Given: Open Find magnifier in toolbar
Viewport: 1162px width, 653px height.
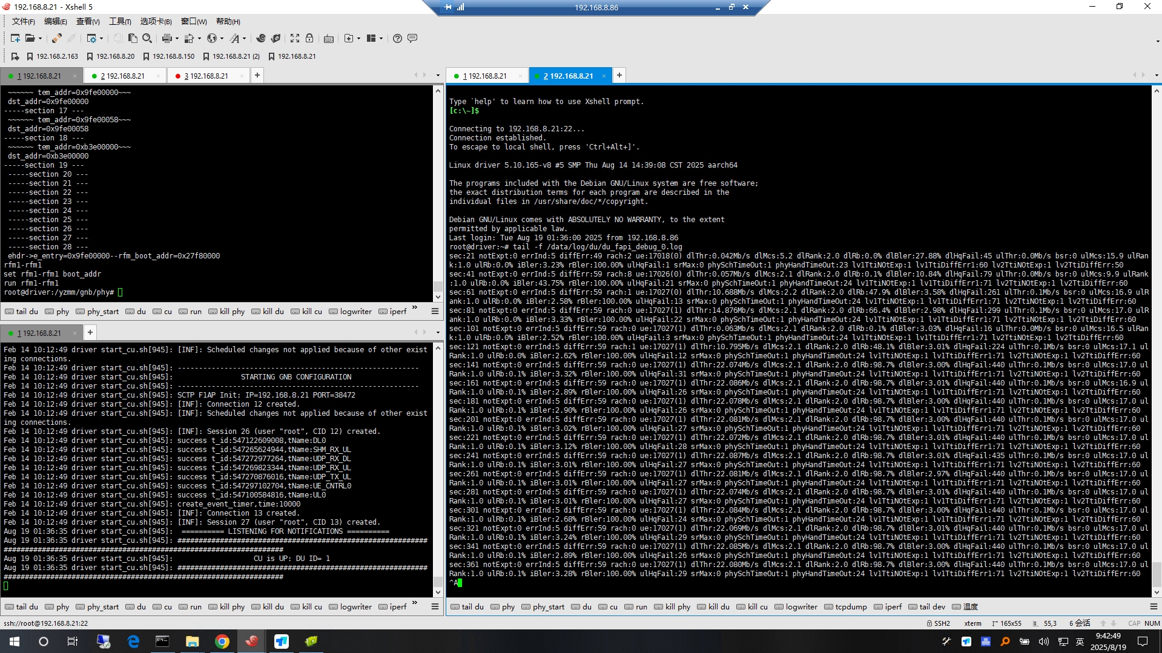Looking at the screenshot, I should (x=147, y=38).
